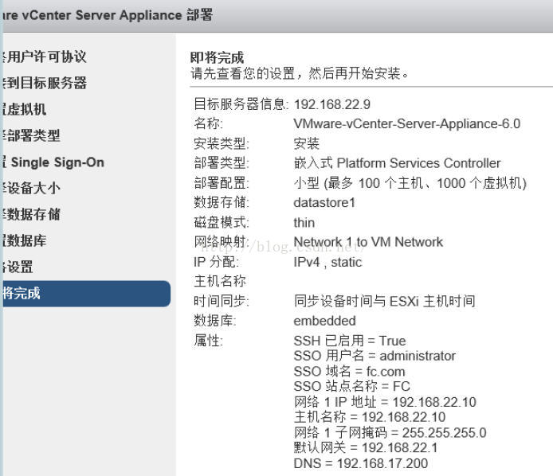This screenshot has width=553, height=476.
Task: Click the host name label (主机名称) under IP allocation
Action: pos(220,281)
